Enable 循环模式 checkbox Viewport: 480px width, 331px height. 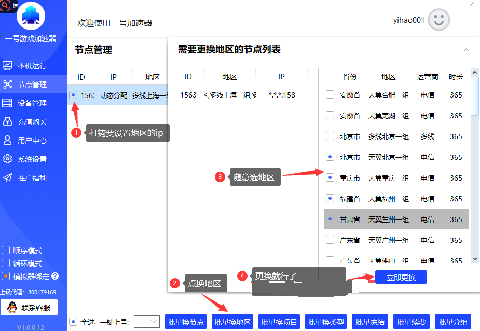[x=6, y=264]
